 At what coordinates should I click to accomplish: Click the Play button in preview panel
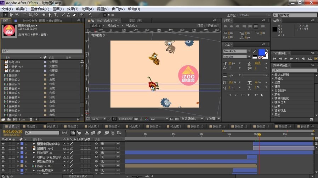286,58
